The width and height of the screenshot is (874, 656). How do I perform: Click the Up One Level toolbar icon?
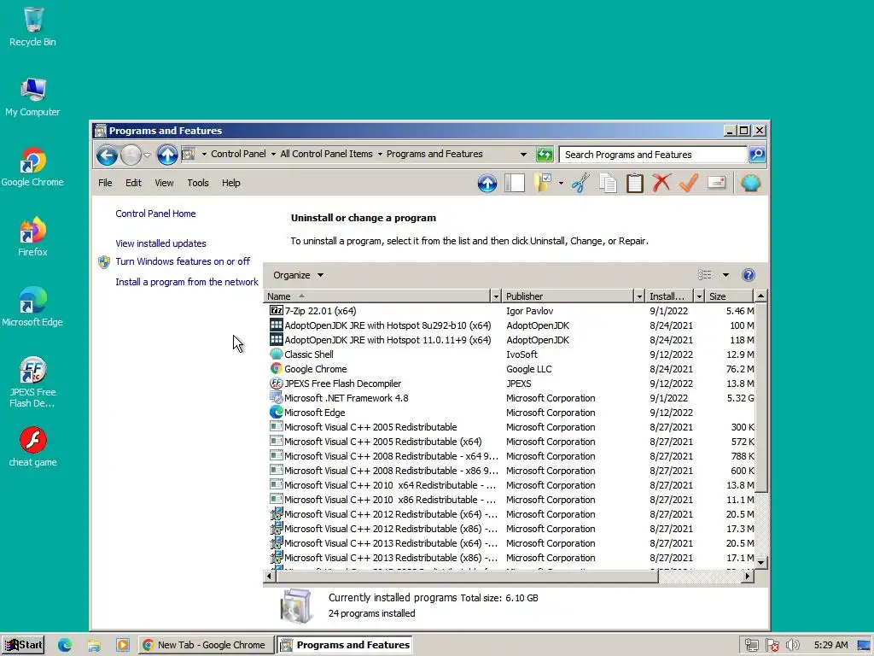pyautogui.click(x=487, y=183)
